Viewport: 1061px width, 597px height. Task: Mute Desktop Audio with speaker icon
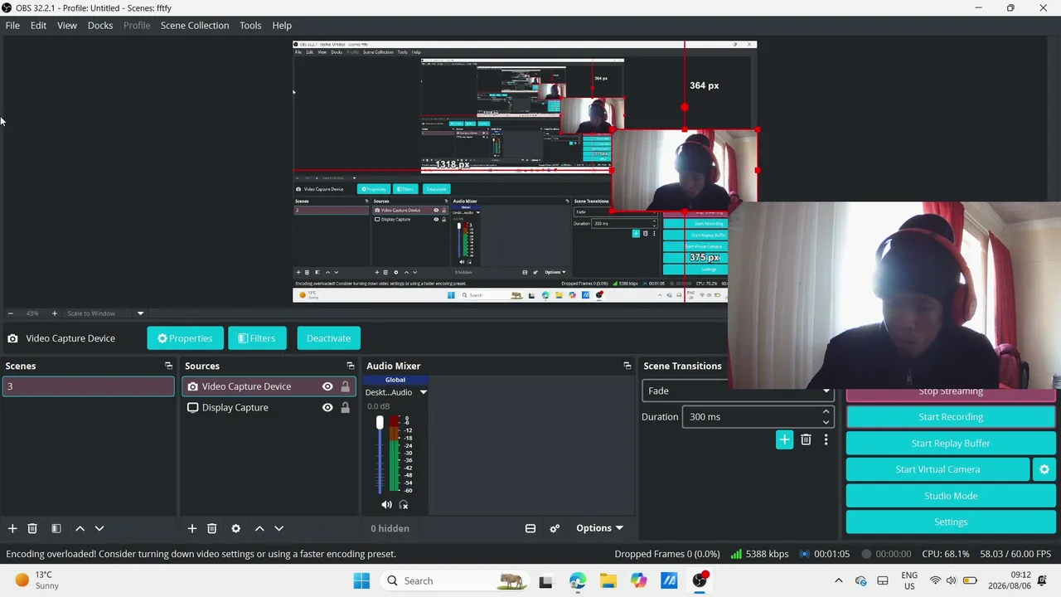coord(386,504)
